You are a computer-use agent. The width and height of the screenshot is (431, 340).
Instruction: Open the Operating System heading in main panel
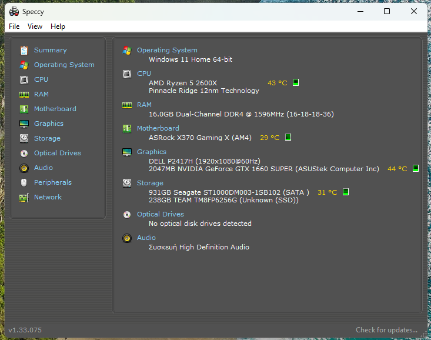point(167,50)
